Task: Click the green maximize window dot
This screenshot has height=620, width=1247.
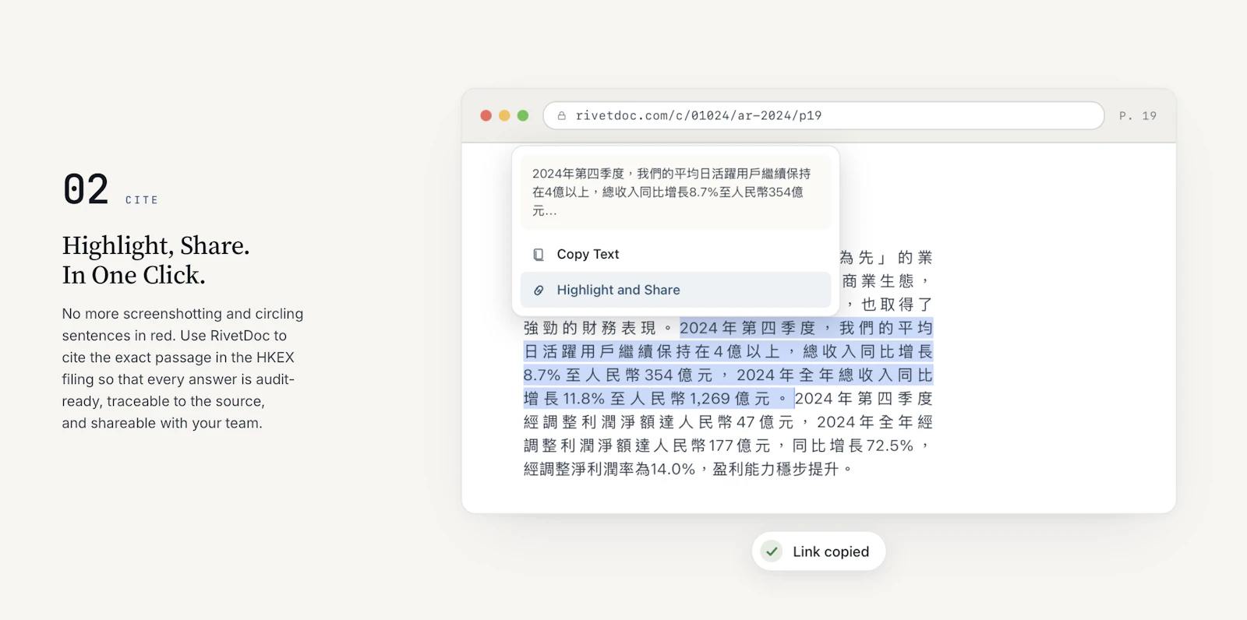Action: (x=523, y=115)
